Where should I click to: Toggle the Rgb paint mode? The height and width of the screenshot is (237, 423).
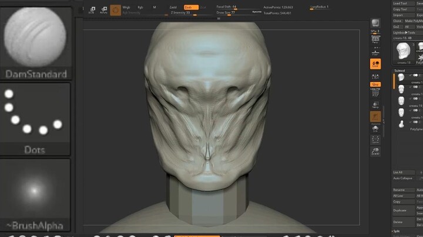(140, 7)
